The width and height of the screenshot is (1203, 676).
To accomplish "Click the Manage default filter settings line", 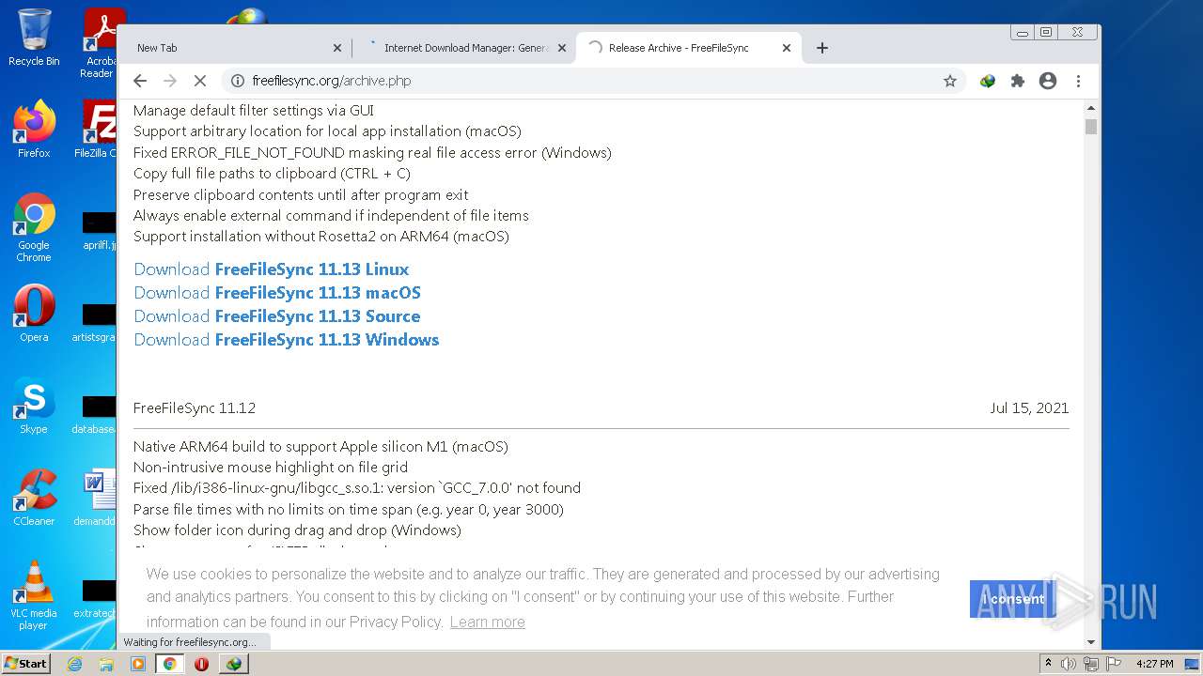I will 254,111.
